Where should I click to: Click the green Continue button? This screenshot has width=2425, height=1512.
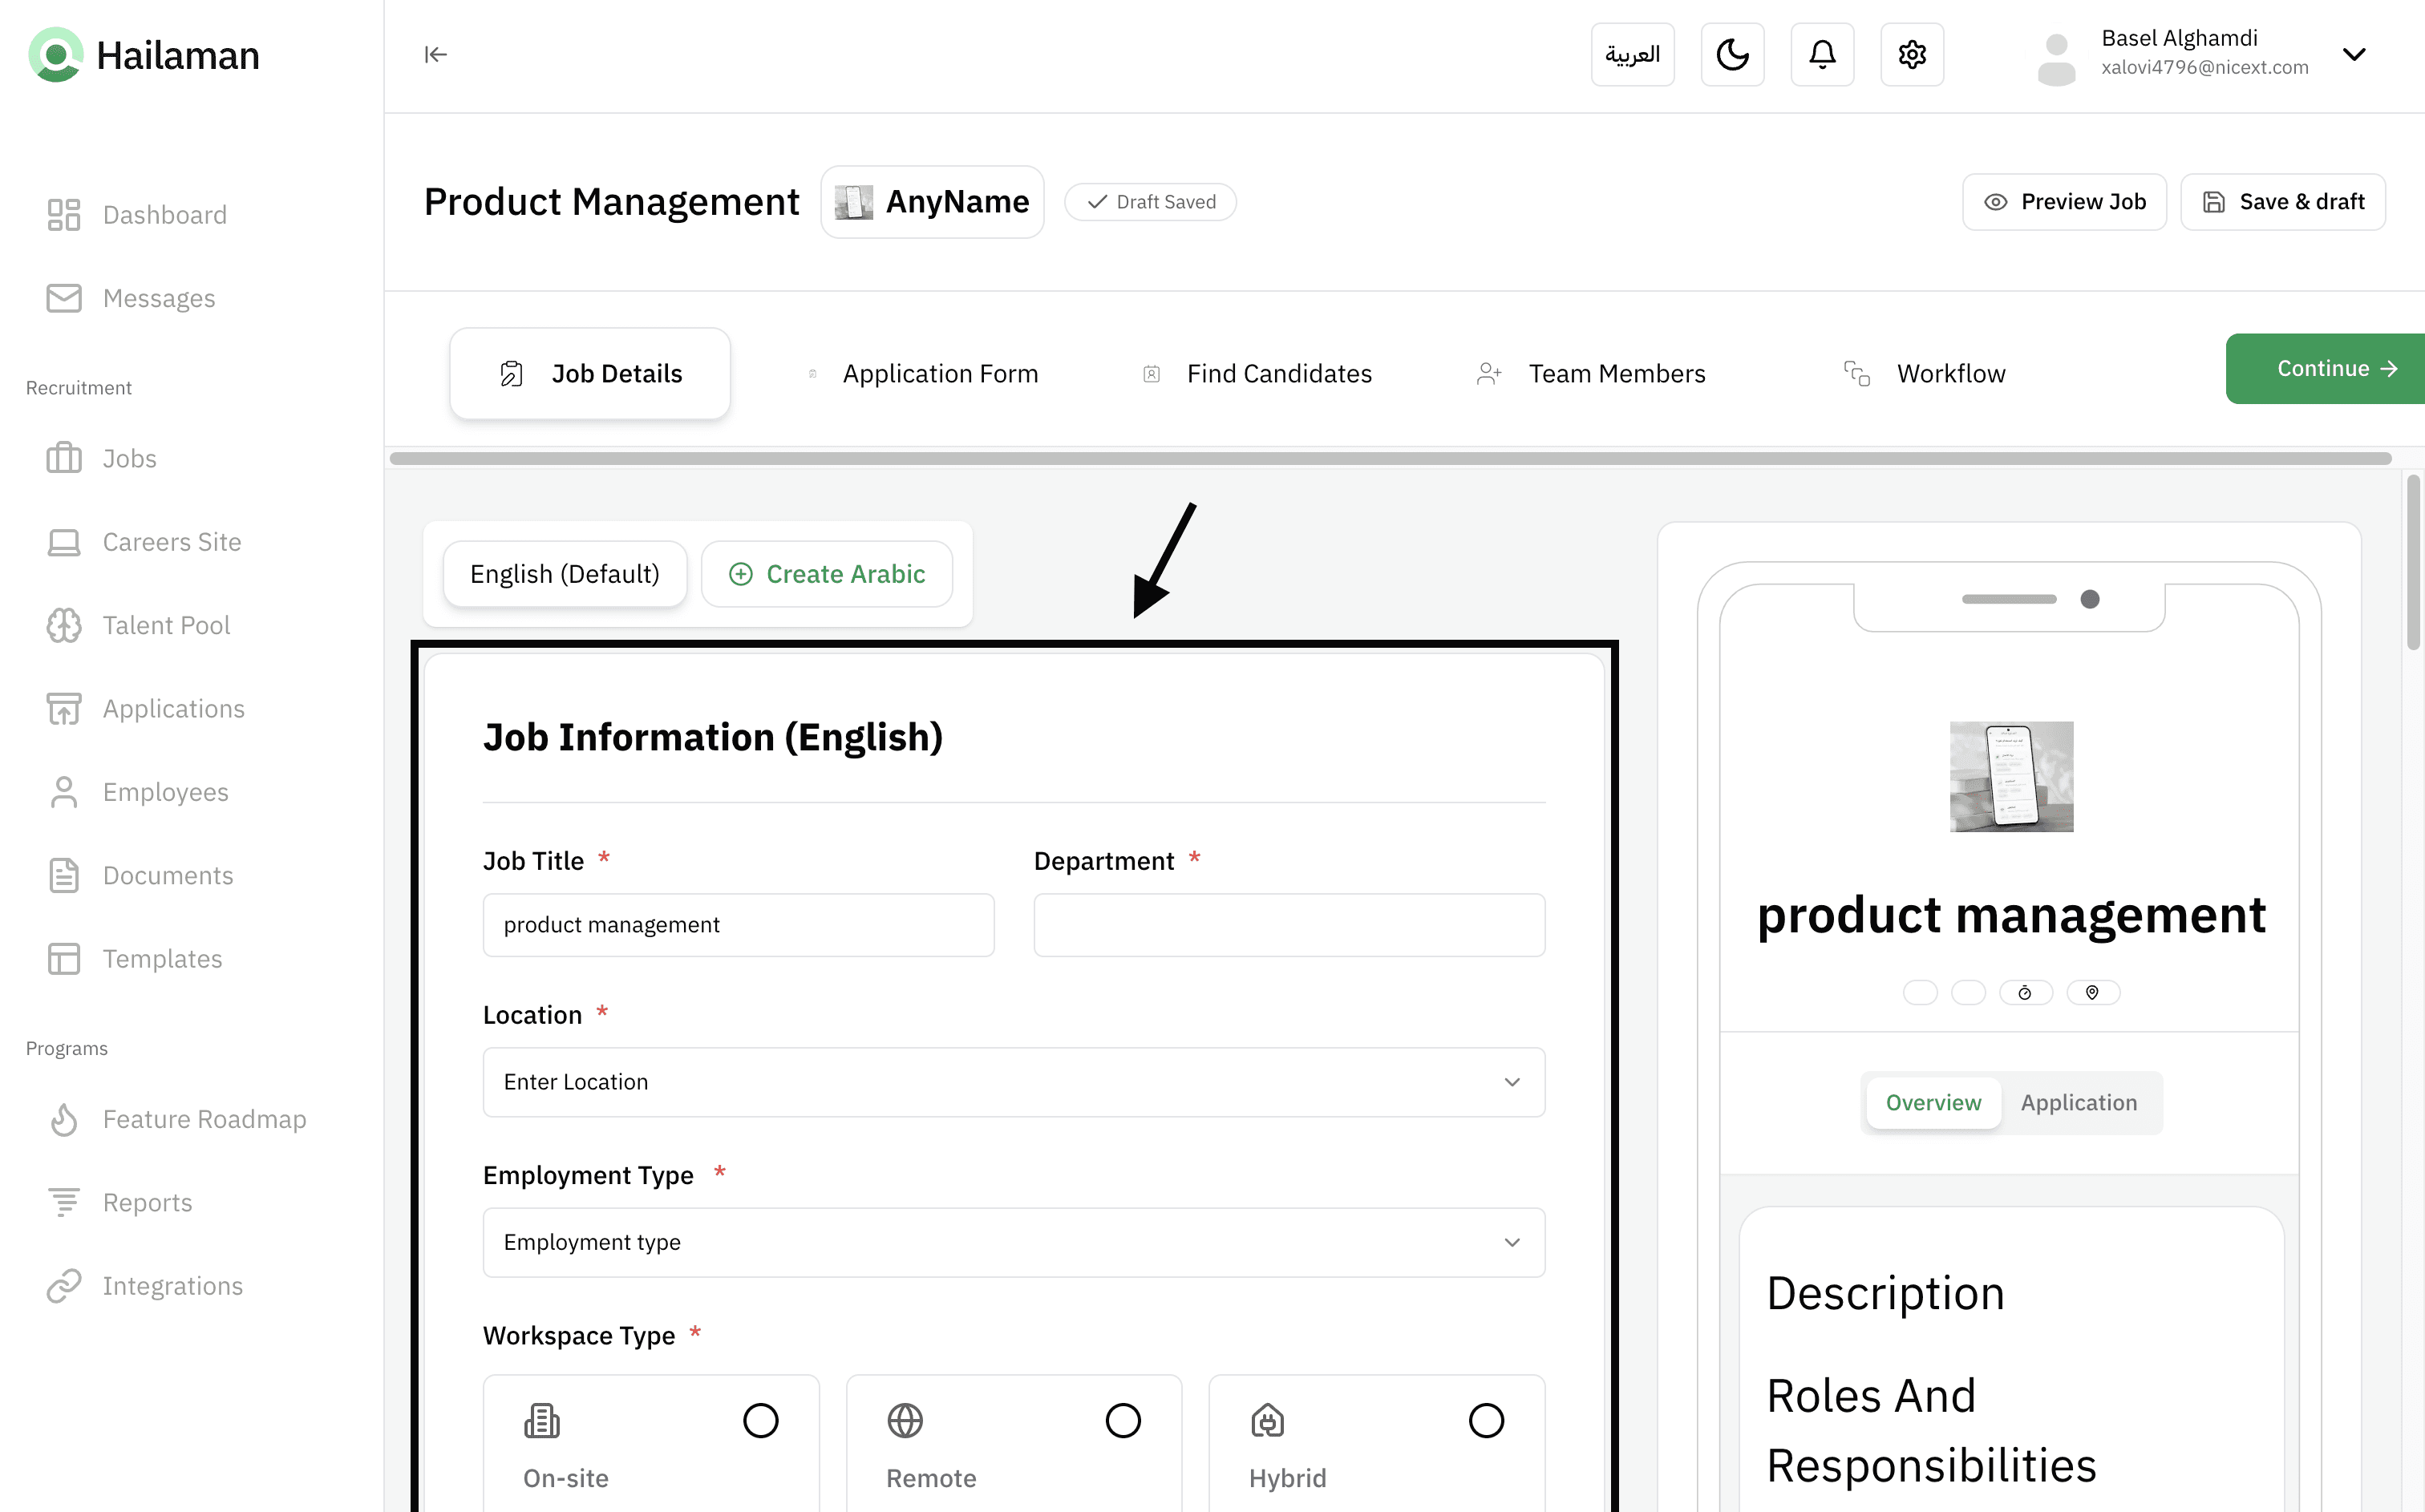pos(2325,369)
